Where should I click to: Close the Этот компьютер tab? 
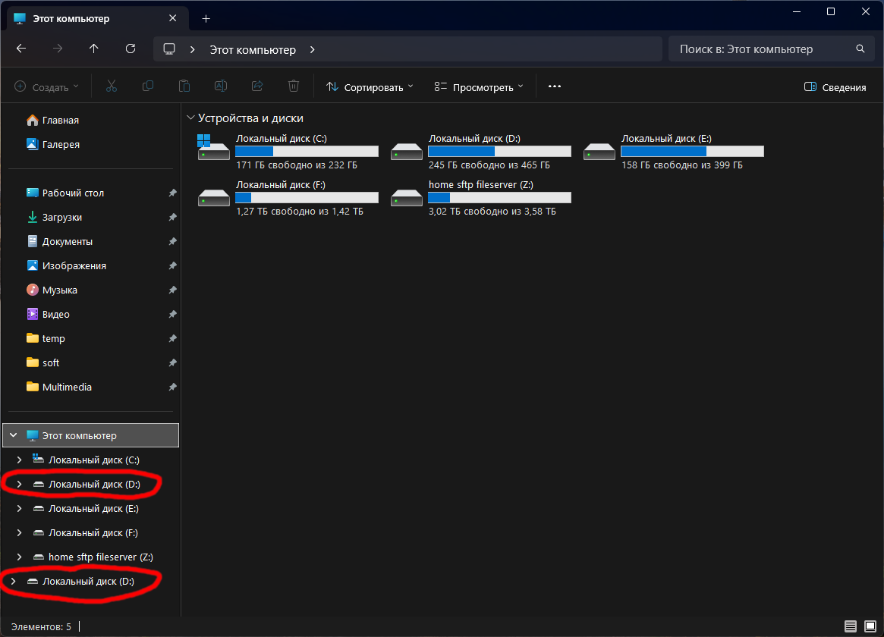172,18
